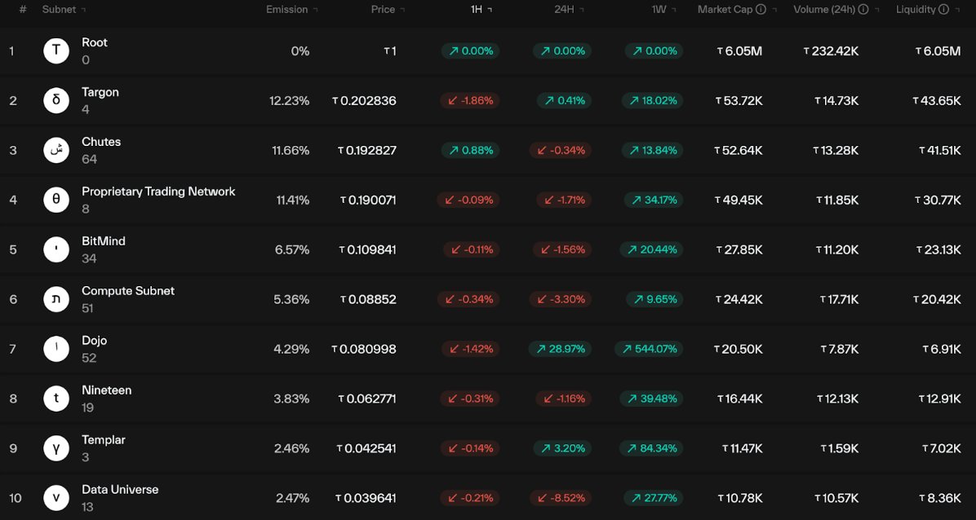Viewport: 976px width, 520px height.
Task: Open the Templar subnet name link
Action: pyautogui.click(x=104, y=440)
